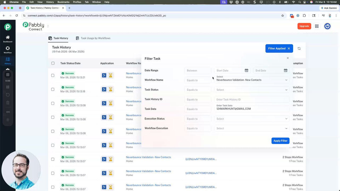Viewport: 340px width, 191px height.
Task: Click the Pabbly Connect logo text
Action: pyautogui.click(x=33, y=26)
